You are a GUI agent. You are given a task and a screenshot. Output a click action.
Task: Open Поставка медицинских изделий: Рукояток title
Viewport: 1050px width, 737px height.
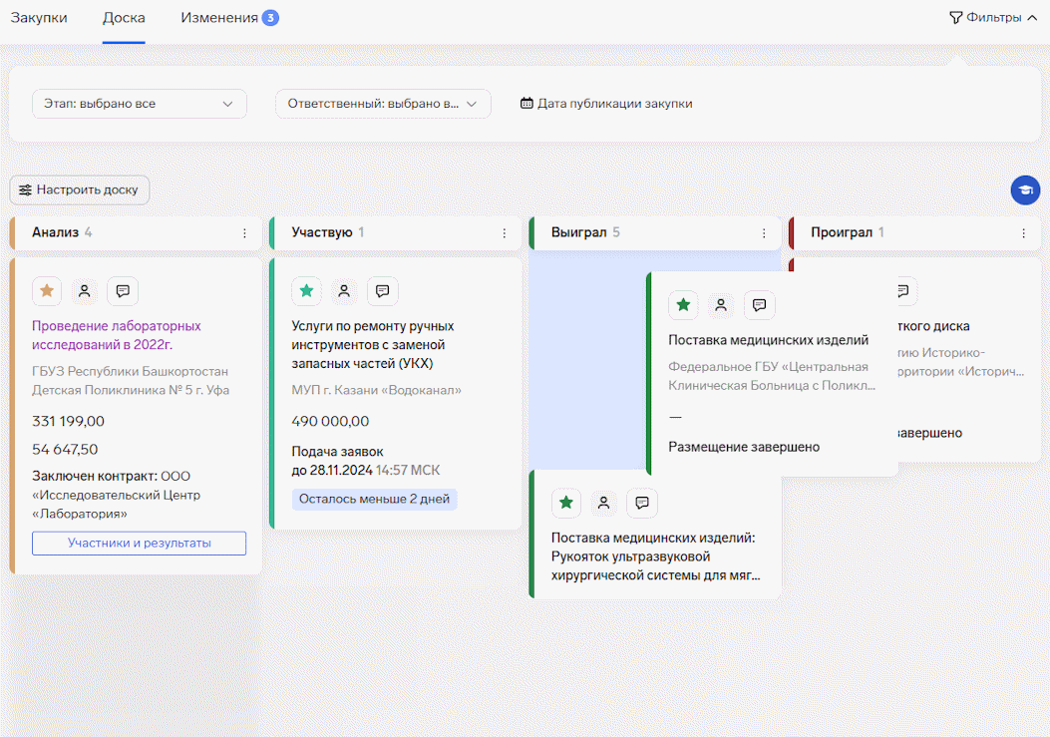pos(655,556)
